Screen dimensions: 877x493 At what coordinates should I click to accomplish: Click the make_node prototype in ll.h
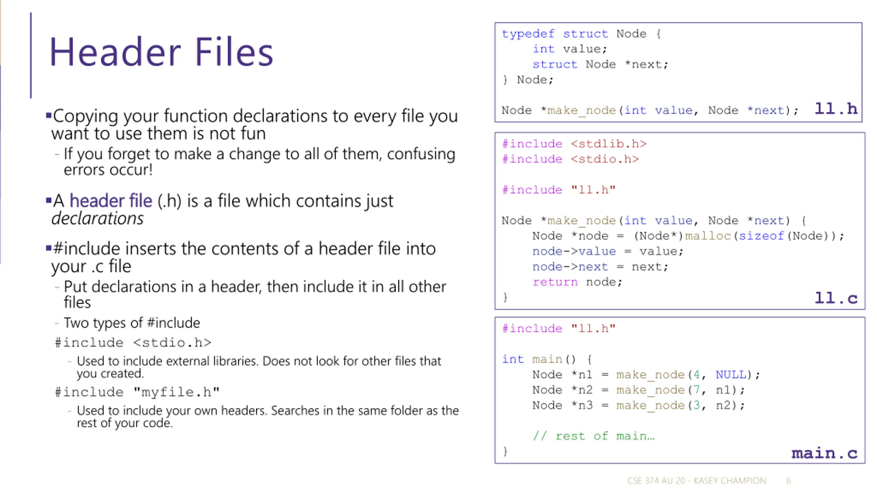pos(650,111)
